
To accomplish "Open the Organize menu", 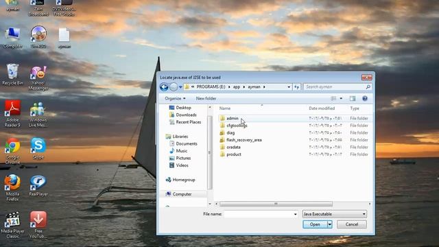I will coord(175,99).
